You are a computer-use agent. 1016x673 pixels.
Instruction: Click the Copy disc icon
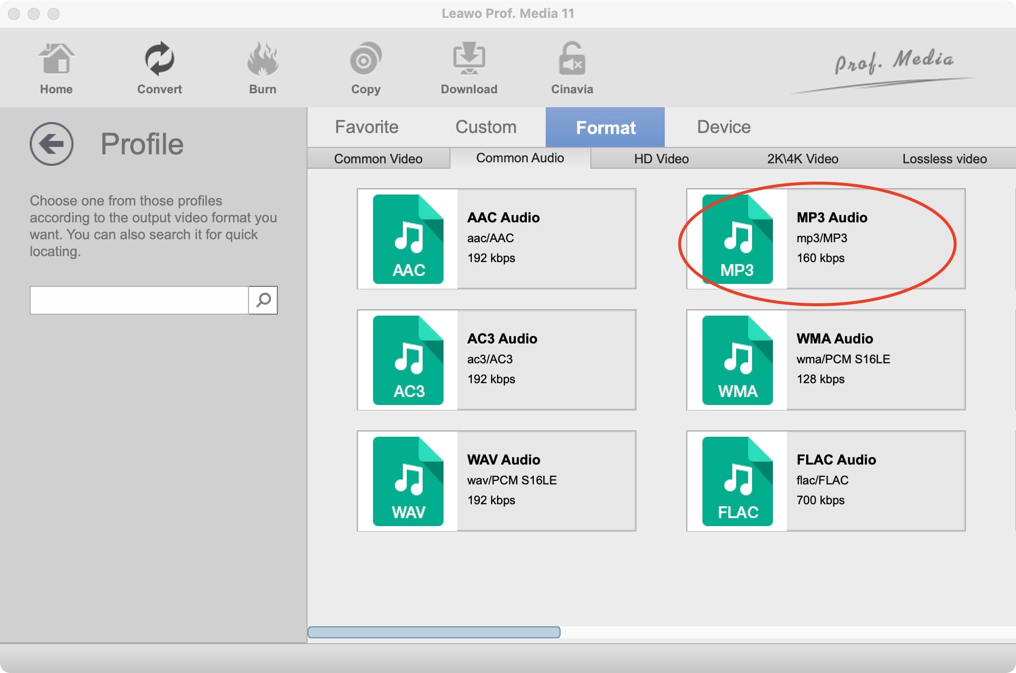pos(366,67)
